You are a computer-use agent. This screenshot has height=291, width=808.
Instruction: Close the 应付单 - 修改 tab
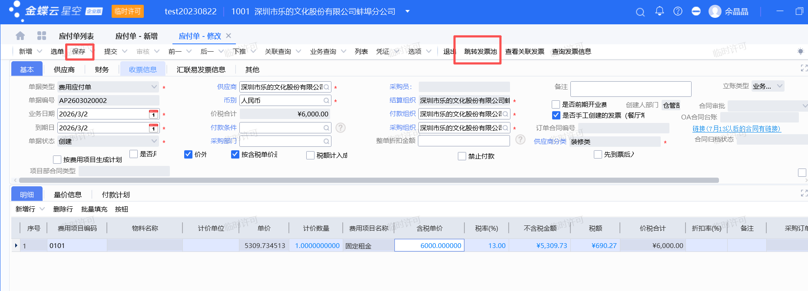[x=228, y=36]
